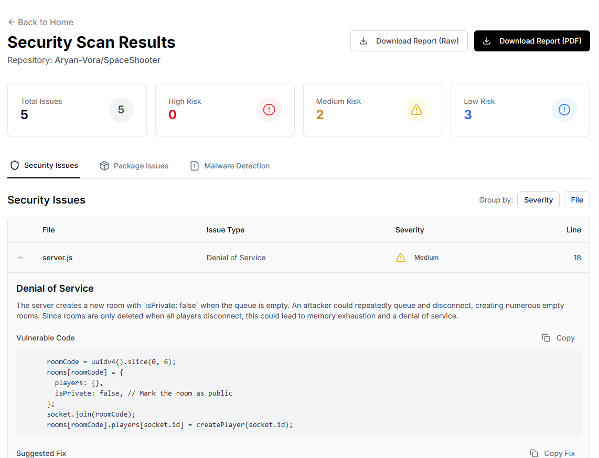Click the red High Risk octagon icon
Viewport: 599px width, 458px height.
point(269,110)
